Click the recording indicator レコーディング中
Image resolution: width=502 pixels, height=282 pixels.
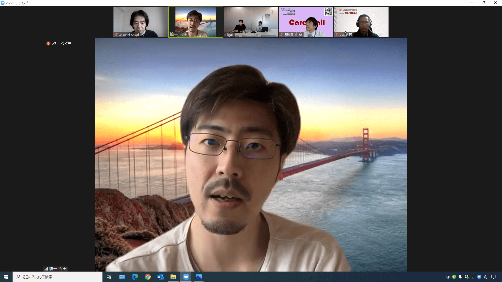(59, 43)
